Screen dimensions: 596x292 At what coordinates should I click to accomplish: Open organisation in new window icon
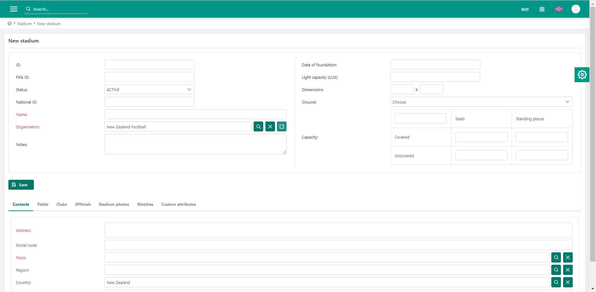(282, 126)
